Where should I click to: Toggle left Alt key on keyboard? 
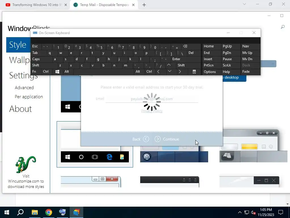tap(68, 72)
